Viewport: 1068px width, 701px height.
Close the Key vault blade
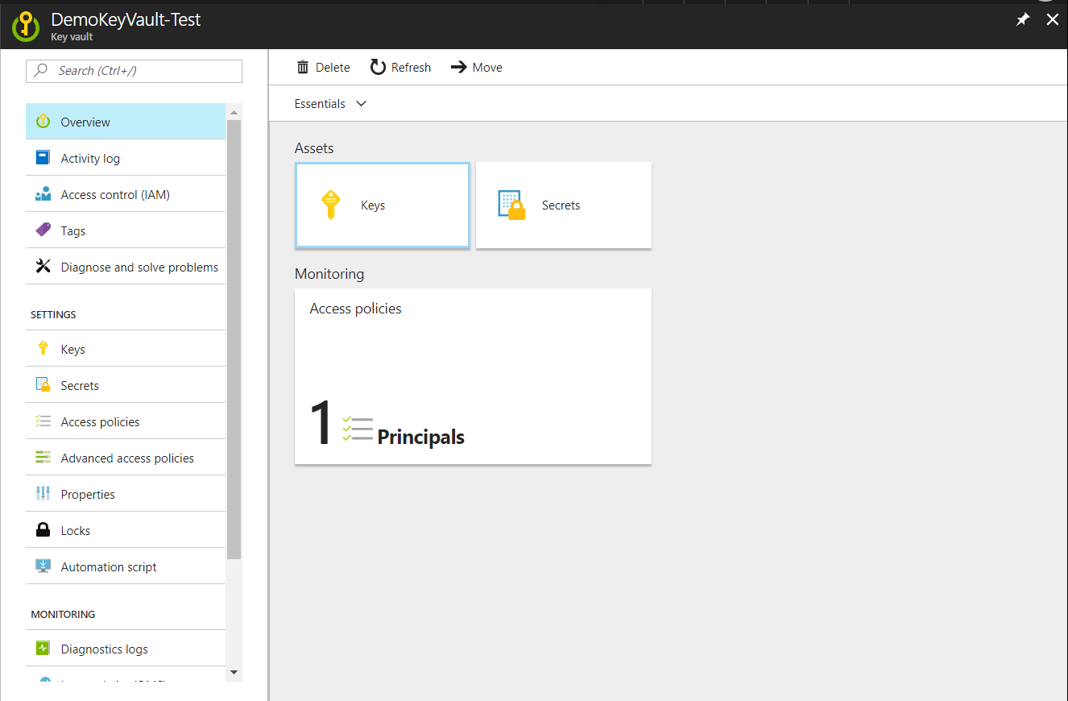point(1052,20)
